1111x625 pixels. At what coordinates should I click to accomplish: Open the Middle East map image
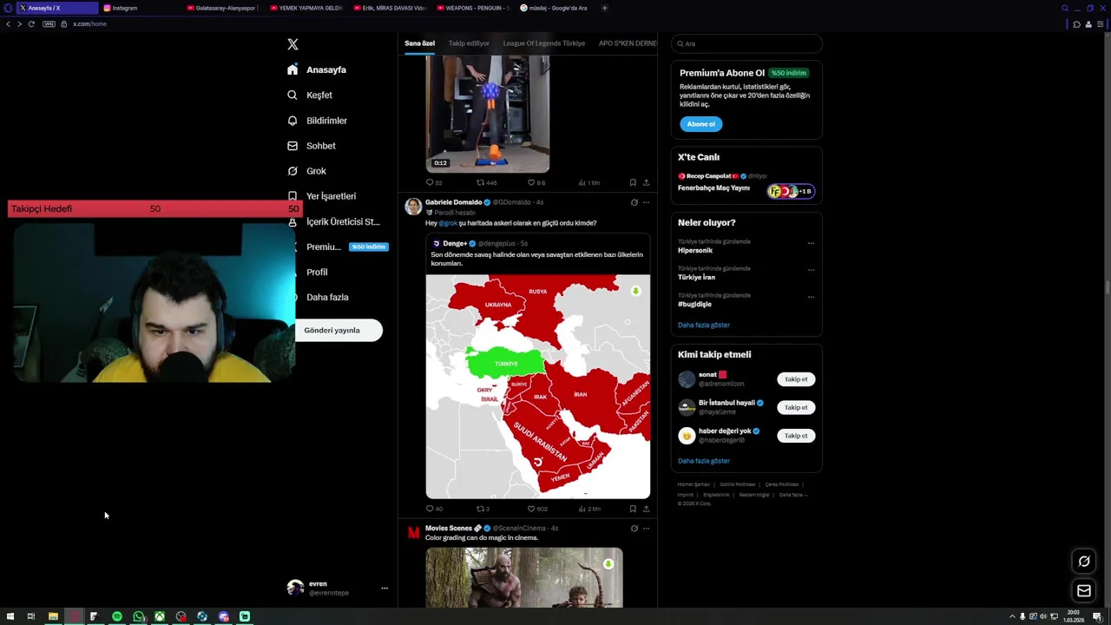tap(537, 386)
